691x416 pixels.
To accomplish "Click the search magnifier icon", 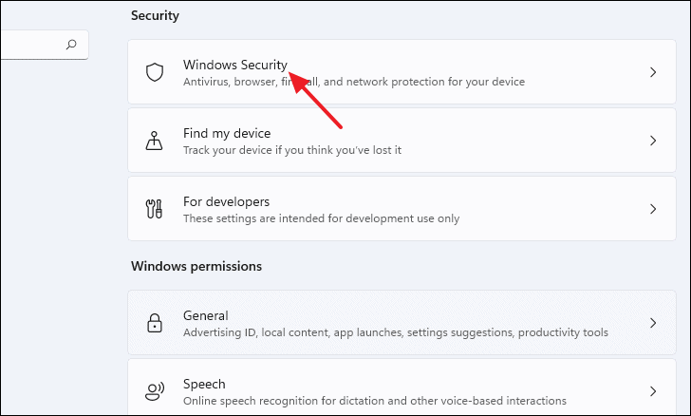I will click(x=71, y=45).
